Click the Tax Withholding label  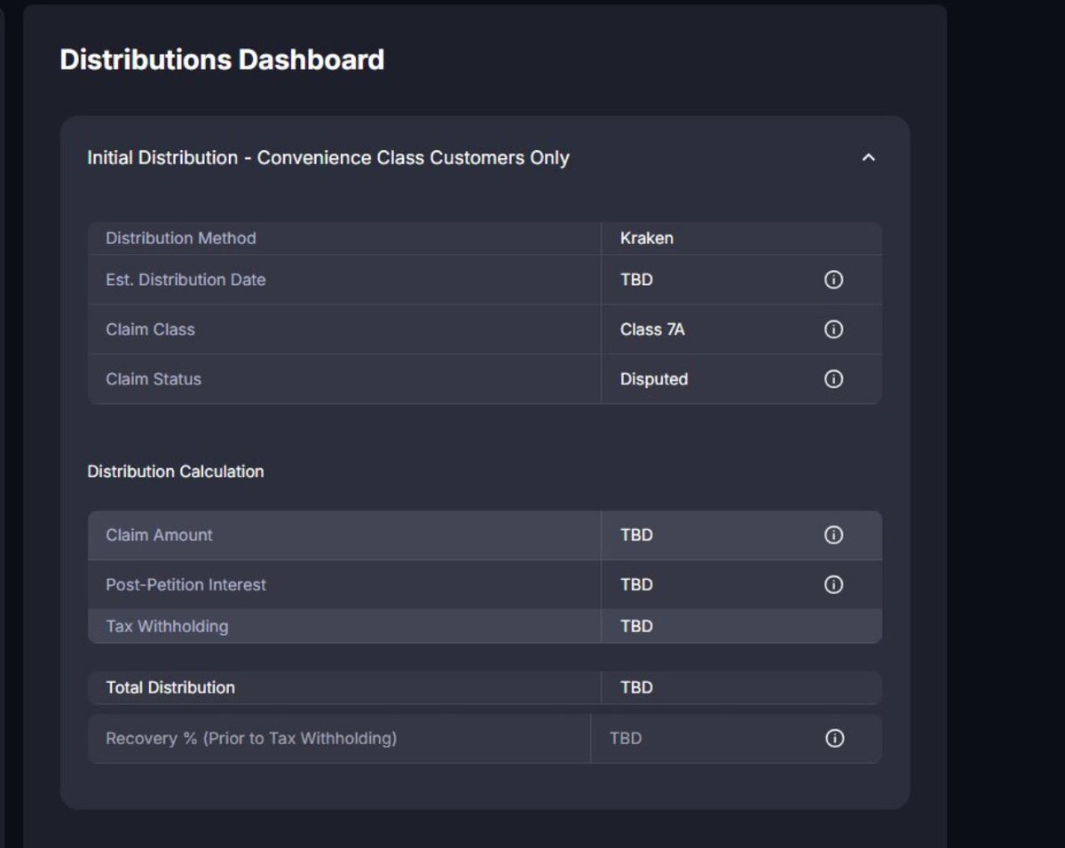(x=167, y=626)
